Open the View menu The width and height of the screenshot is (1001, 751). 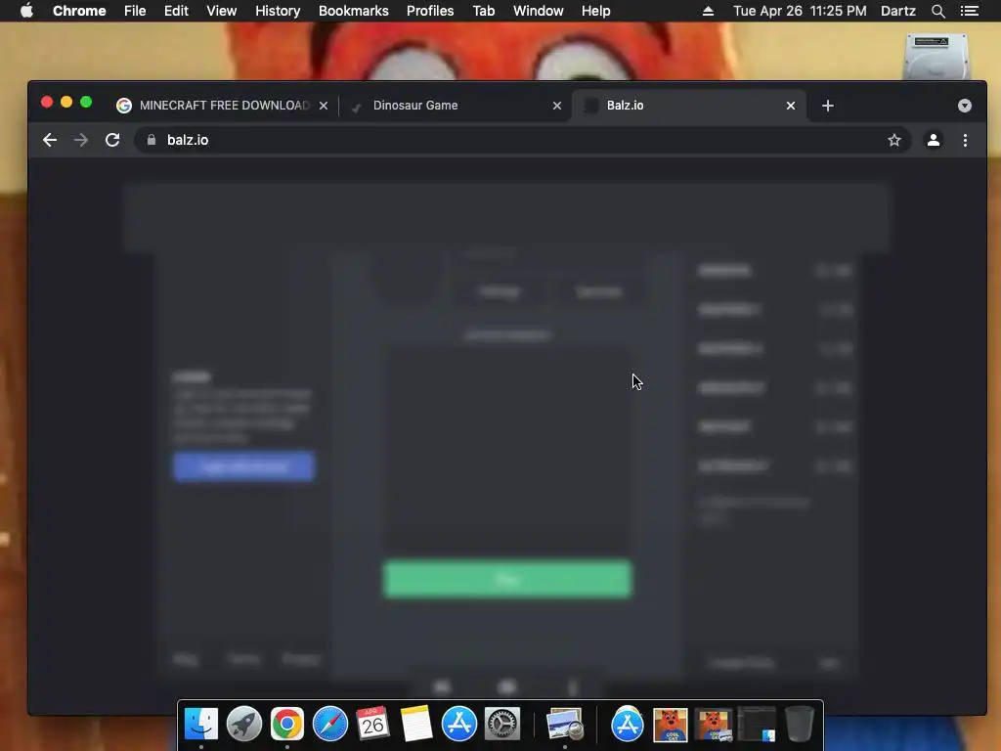tap(222, 11)
